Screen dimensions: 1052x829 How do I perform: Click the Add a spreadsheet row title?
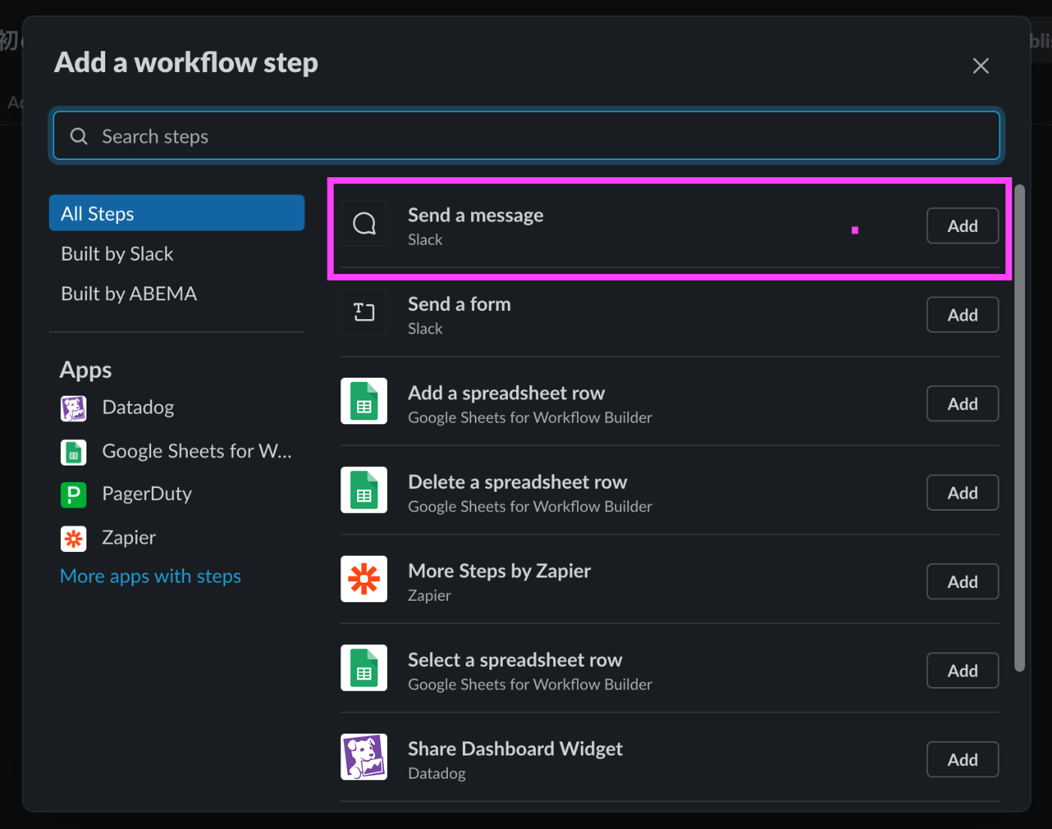pyautogui.click(x=506, y=393)
